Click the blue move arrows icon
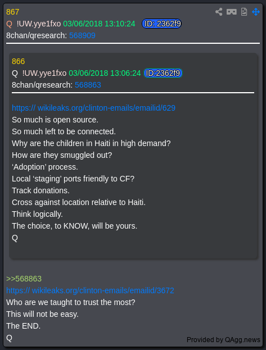 tap(256, 12)
